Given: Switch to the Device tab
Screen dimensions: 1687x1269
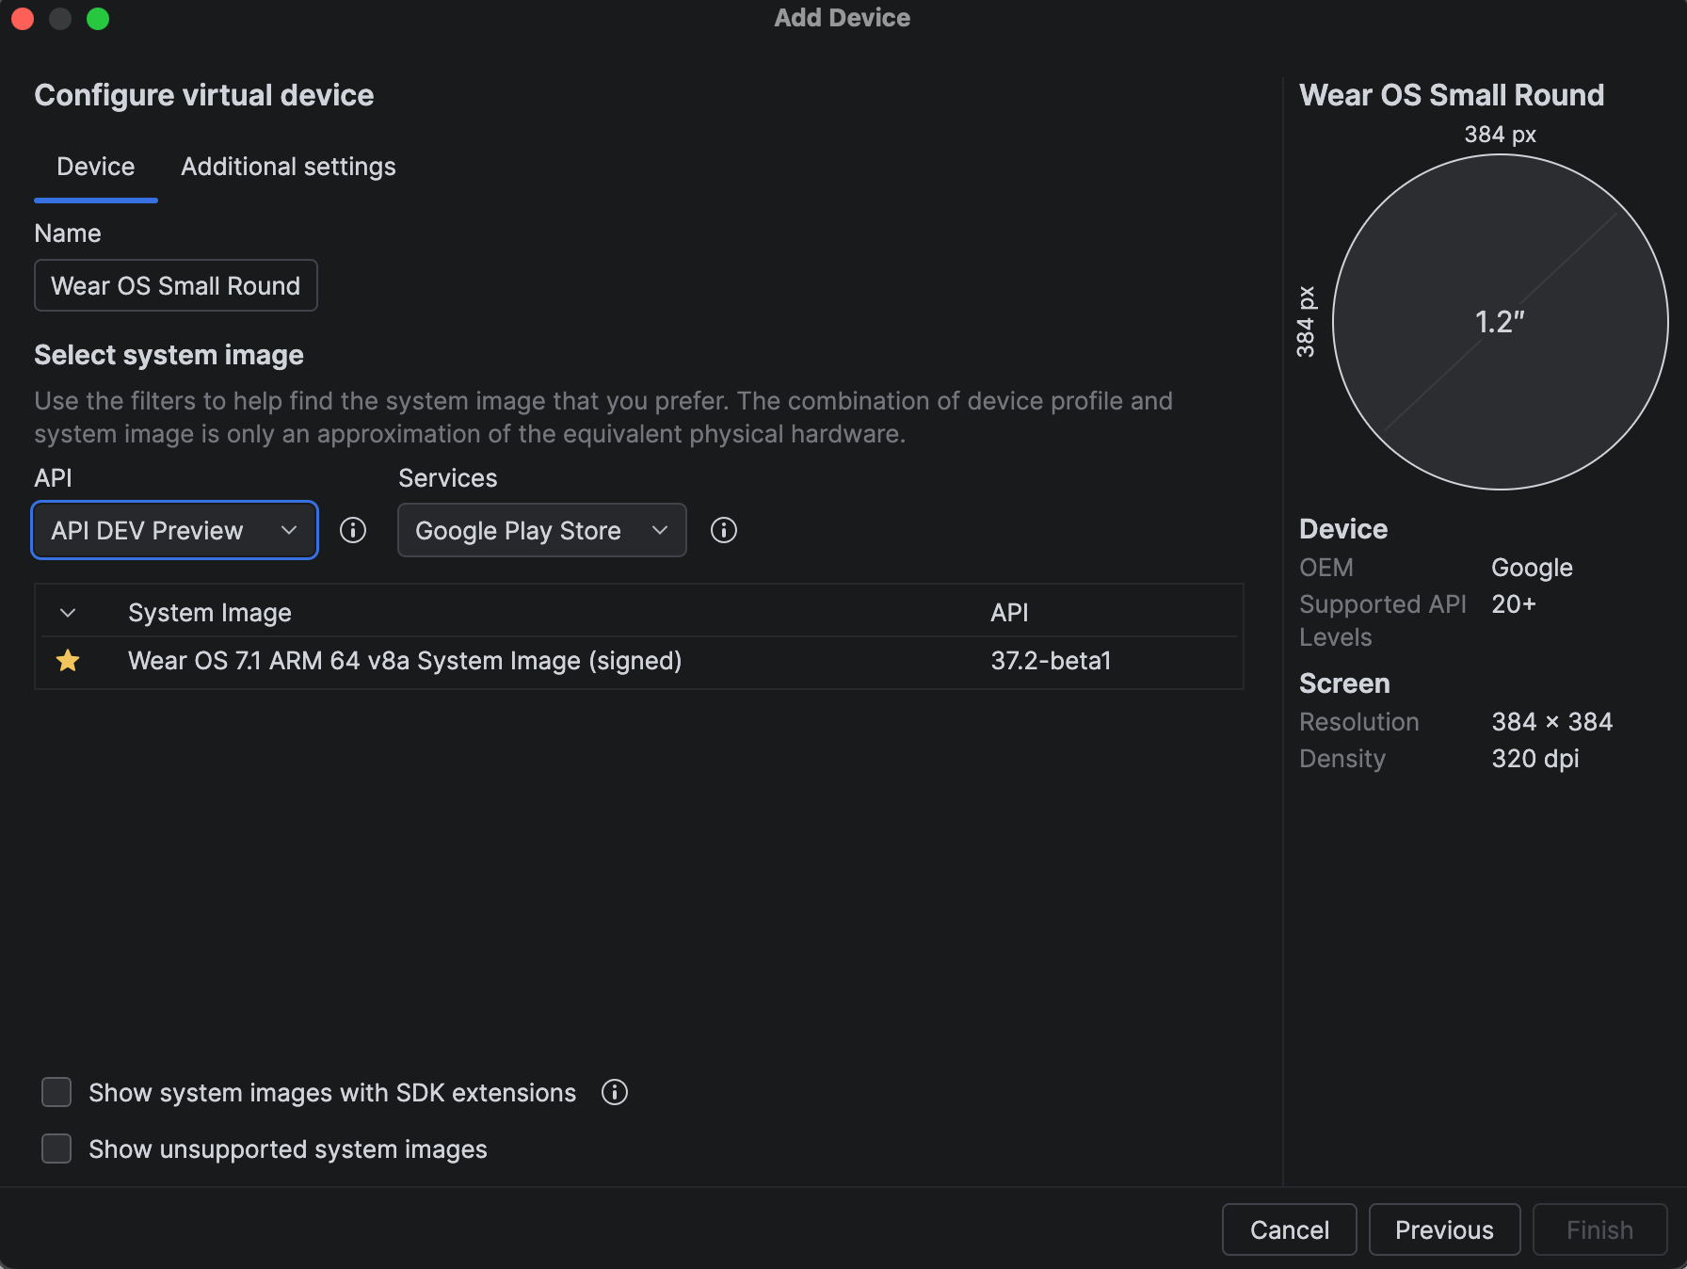Looking at the screenshot, I should coord(96,167).
